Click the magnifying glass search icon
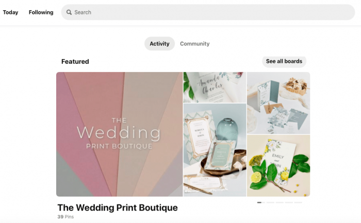 pyautogui.click(x=69, y=12)
